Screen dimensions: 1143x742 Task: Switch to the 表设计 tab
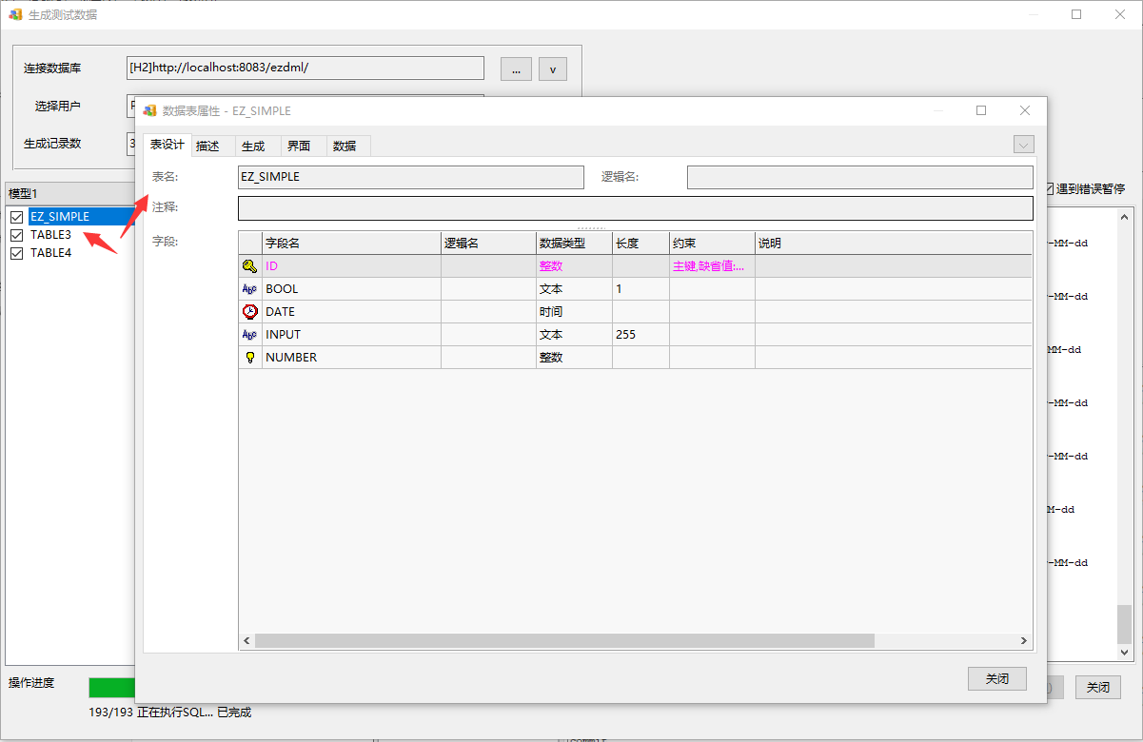(168, 145)
